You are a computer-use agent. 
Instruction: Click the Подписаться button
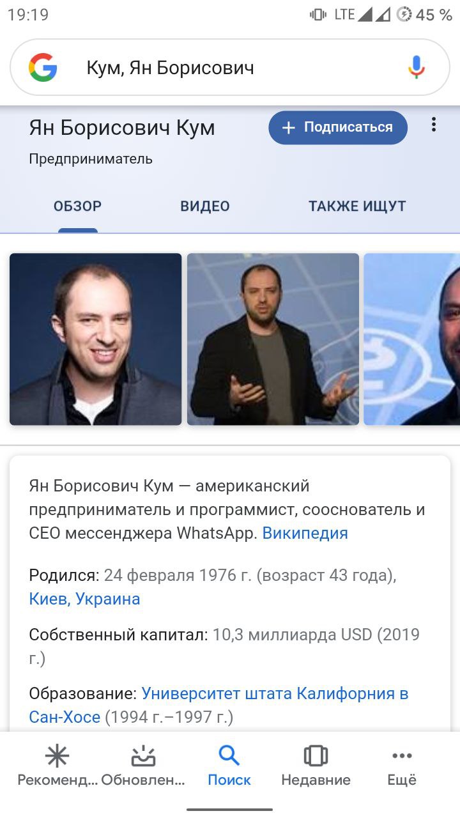point(338,127)
